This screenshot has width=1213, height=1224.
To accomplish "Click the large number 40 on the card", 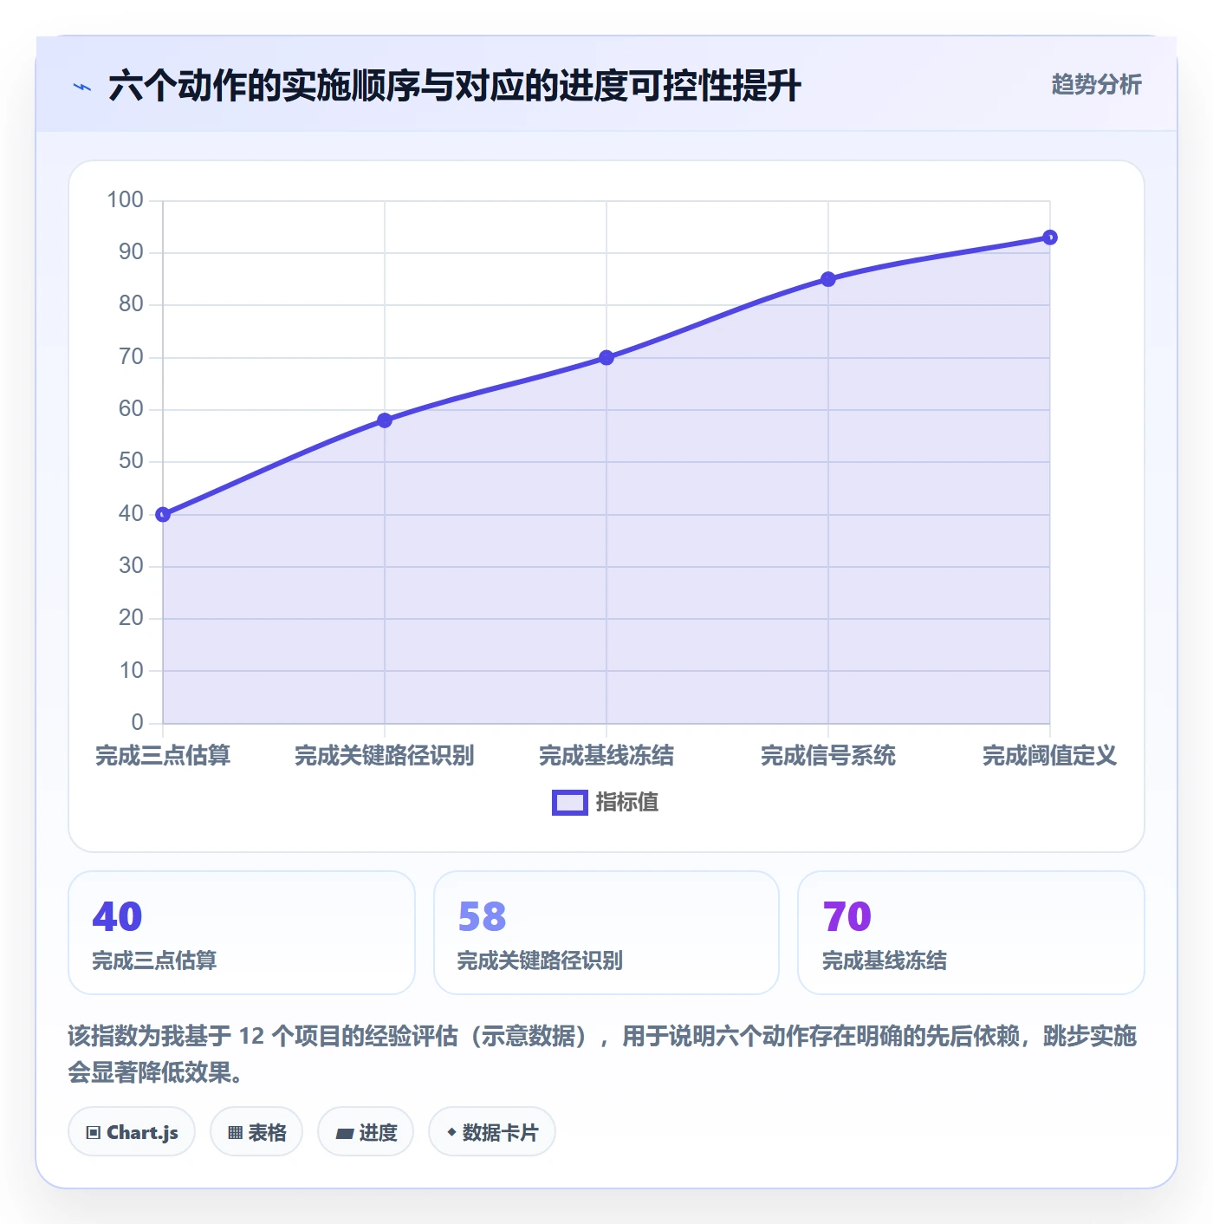I will pos(117,917).
